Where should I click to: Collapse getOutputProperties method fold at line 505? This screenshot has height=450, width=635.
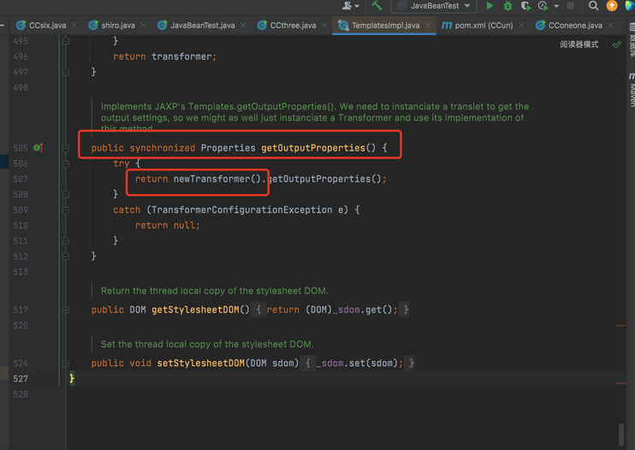click(66, 149)
